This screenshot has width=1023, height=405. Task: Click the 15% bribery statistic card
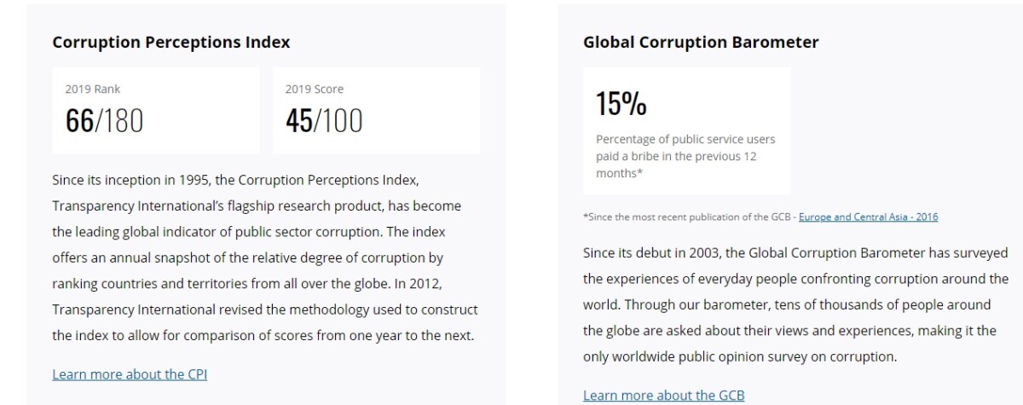point(687,131)
